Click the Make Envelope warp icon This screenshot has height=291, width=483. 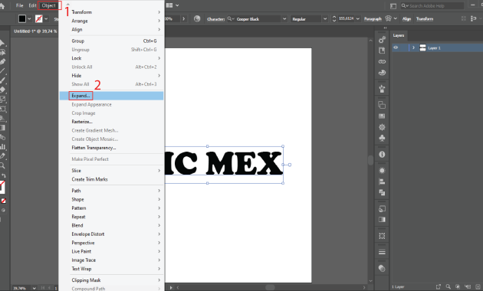[x=388, y=18]
